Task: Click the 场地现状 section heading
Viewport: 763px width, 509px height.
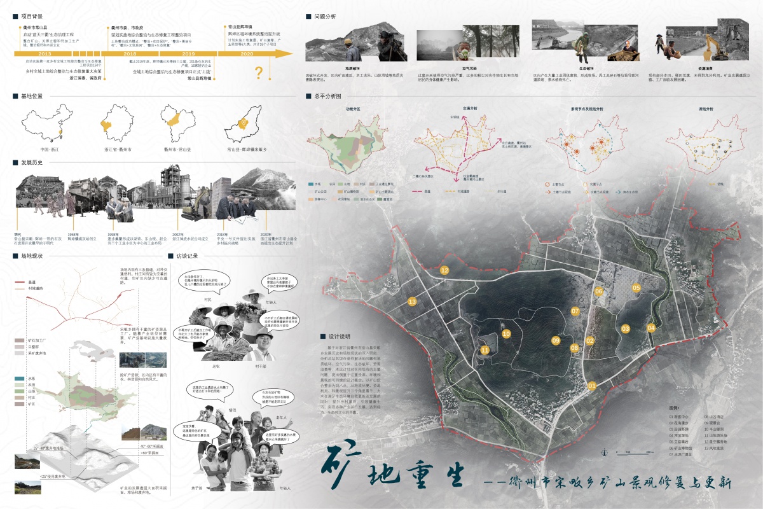Action: tap(31, 256)
